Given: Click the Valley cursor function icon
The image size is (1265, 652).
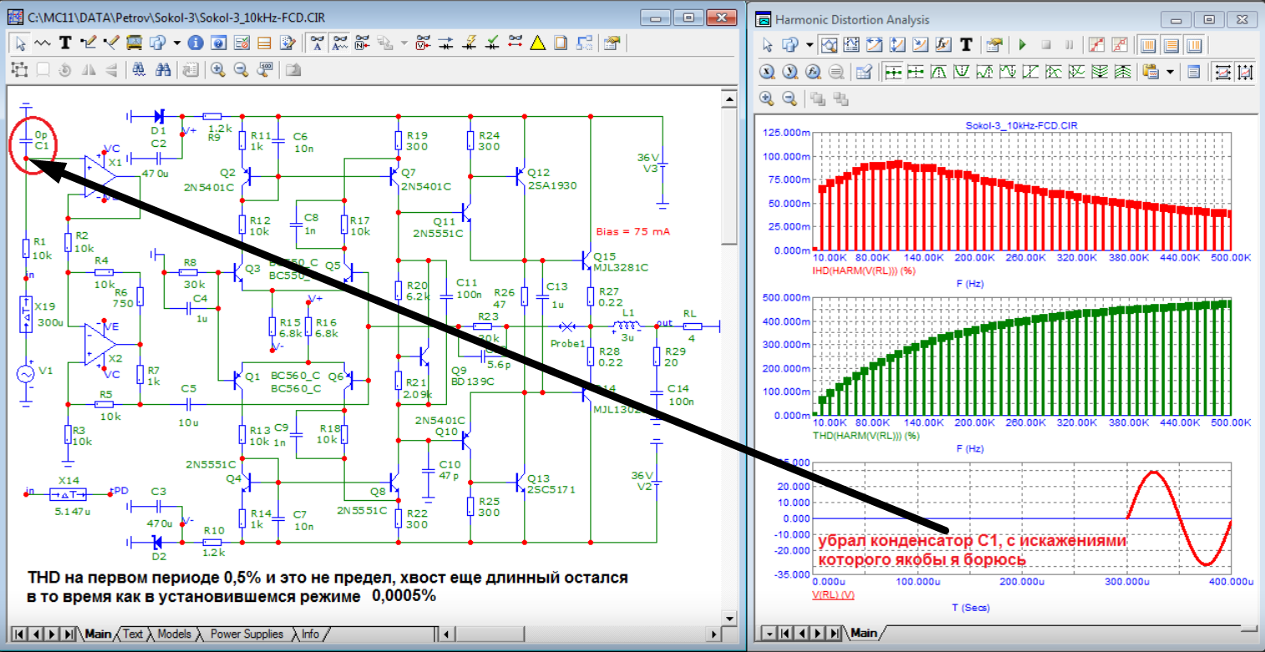Looking at the screenshot, I should point(962,72).
